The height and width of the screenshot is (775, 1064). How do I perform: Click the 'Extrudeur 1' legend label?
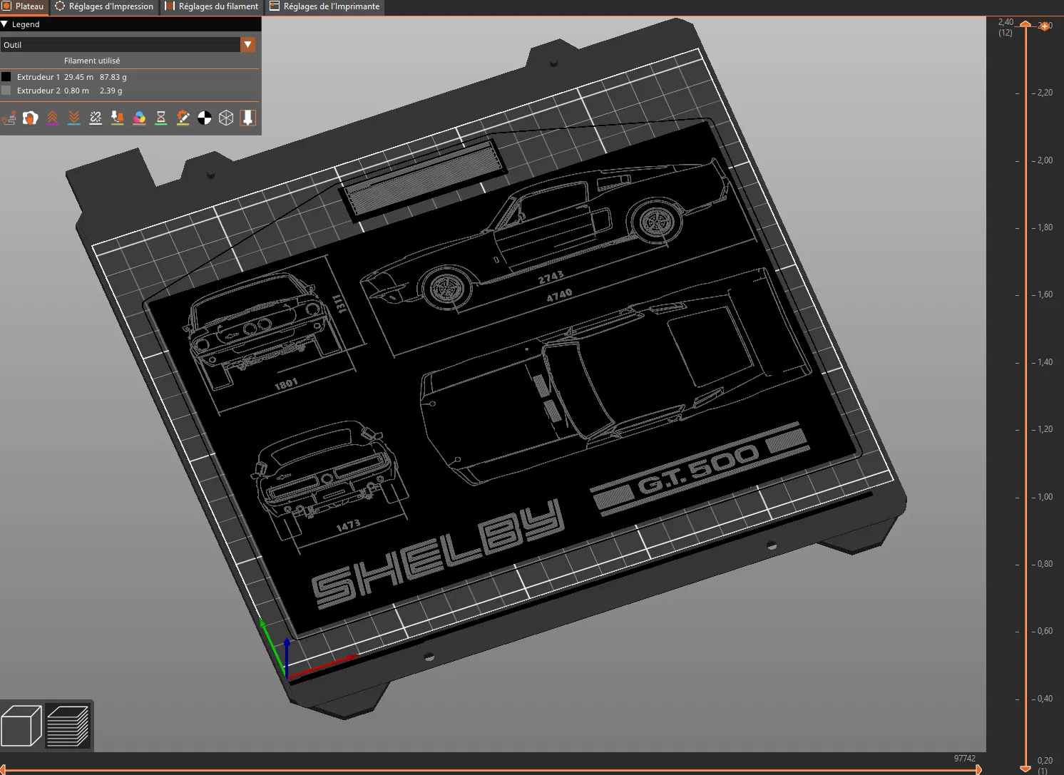click(39, 77)
